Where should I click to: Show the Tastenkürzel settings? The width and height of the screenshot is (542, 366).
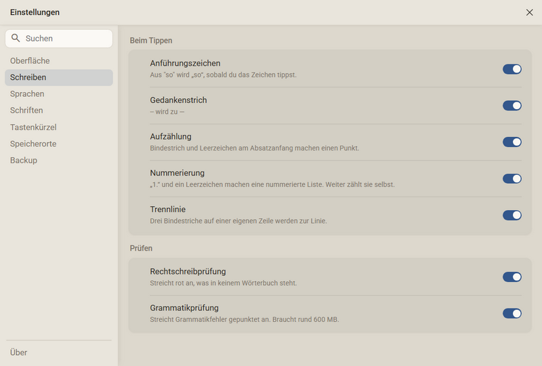59,127
